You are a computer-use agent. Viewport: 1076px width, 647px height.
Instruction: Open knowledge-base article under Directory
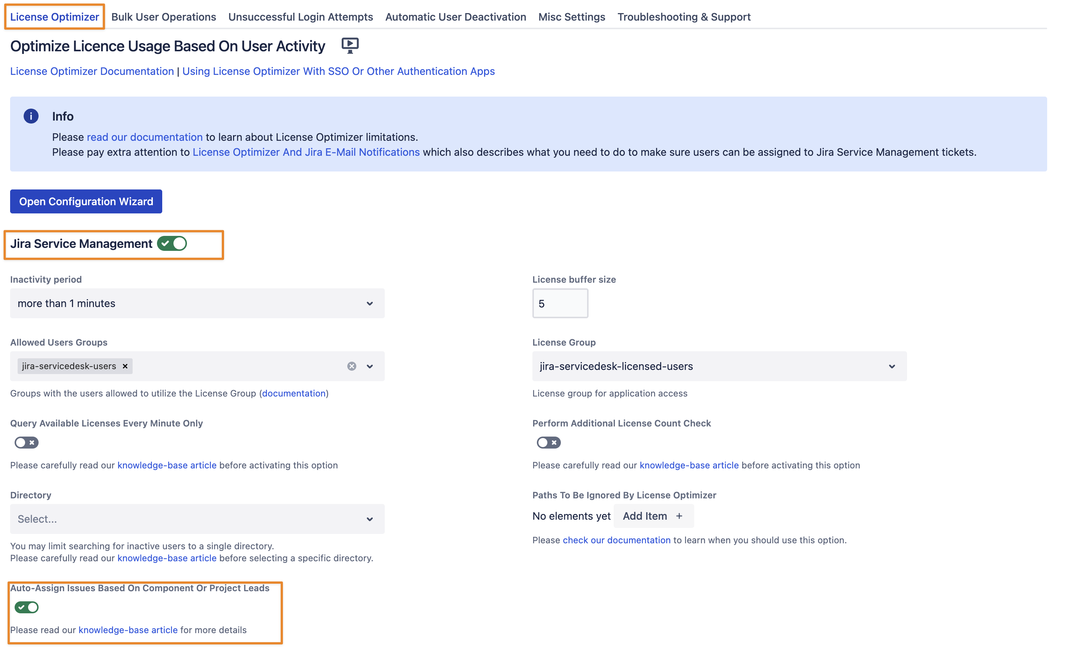(167, 558)
